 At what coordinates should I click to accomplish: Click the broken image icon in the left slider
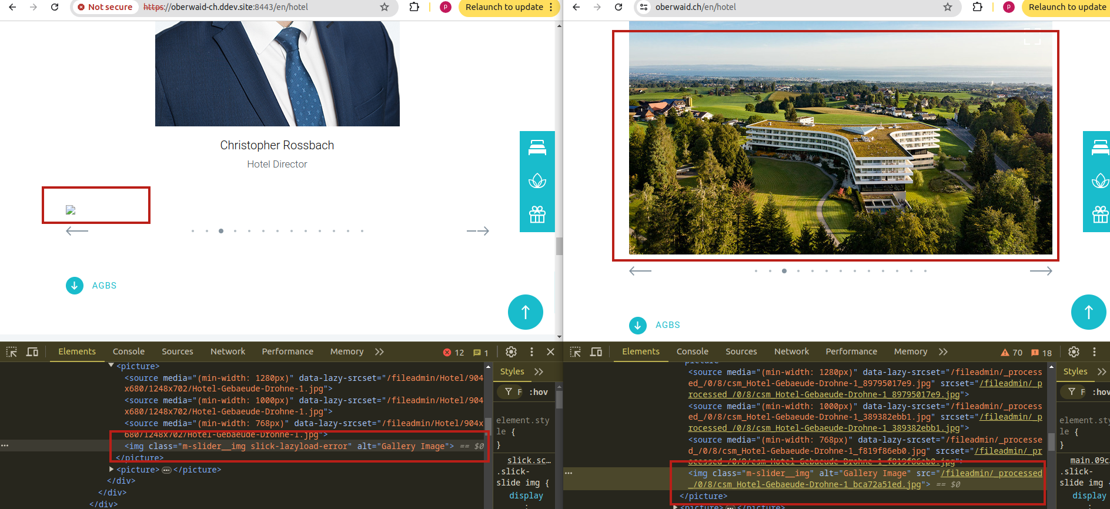pyautogui.click(x=71, y=210)
